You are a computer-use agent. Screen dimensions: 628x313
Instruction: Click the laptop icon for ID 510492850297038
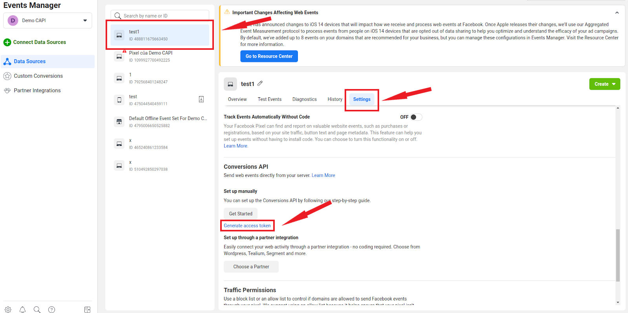tap(119, 166)
